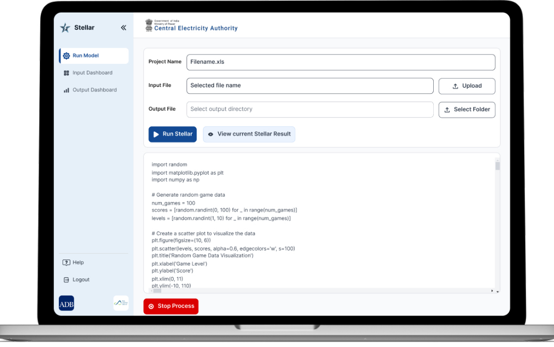Open the Run Model menu item
Viewport: 554px width, 347px height.
[94, 56]
